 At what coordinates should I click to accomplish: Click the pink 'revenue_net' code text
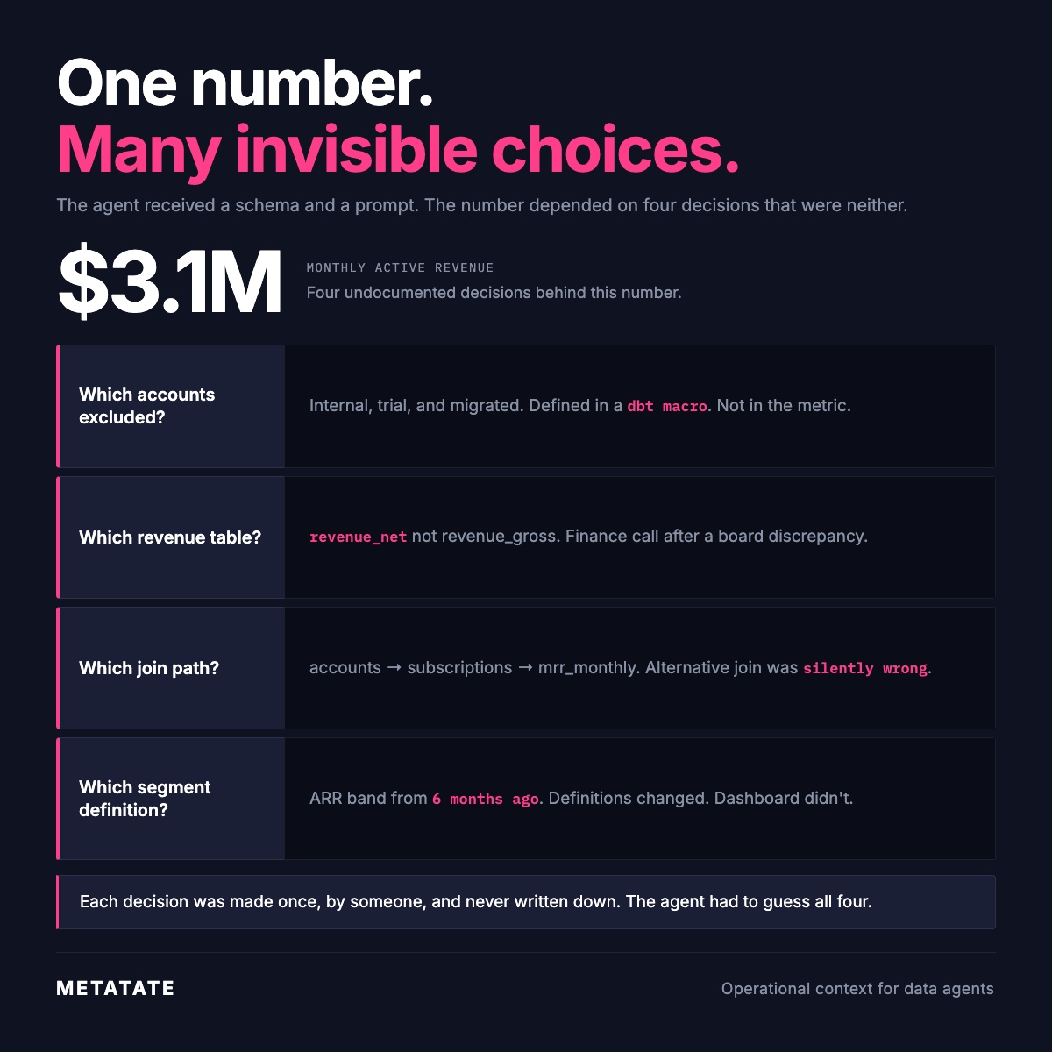358,537
